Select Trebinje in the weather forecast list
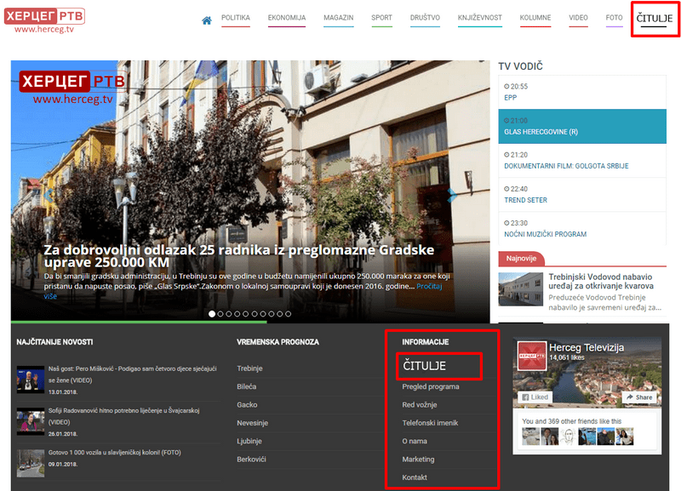Viewport: 681px width, 491px height. 249,368
